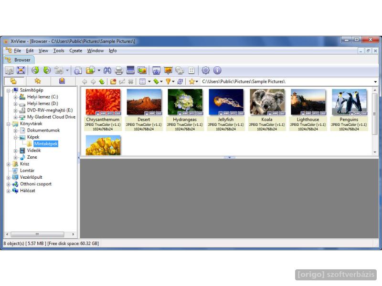Screen dimensions: 382x286
Task: Expand the Krisz tree node
Action: 8,164
